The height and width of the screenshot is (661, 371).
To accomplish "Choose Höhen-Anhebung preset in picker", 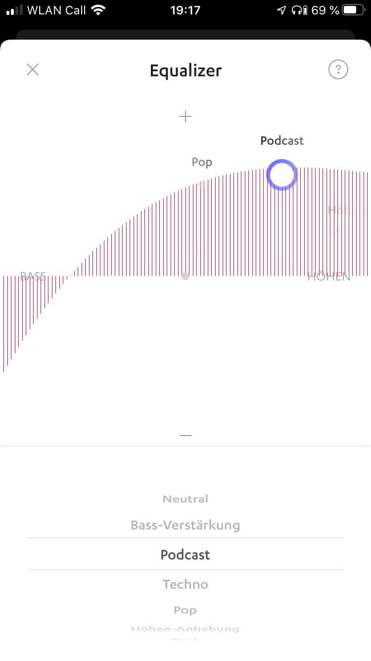I will pos(185,629).
